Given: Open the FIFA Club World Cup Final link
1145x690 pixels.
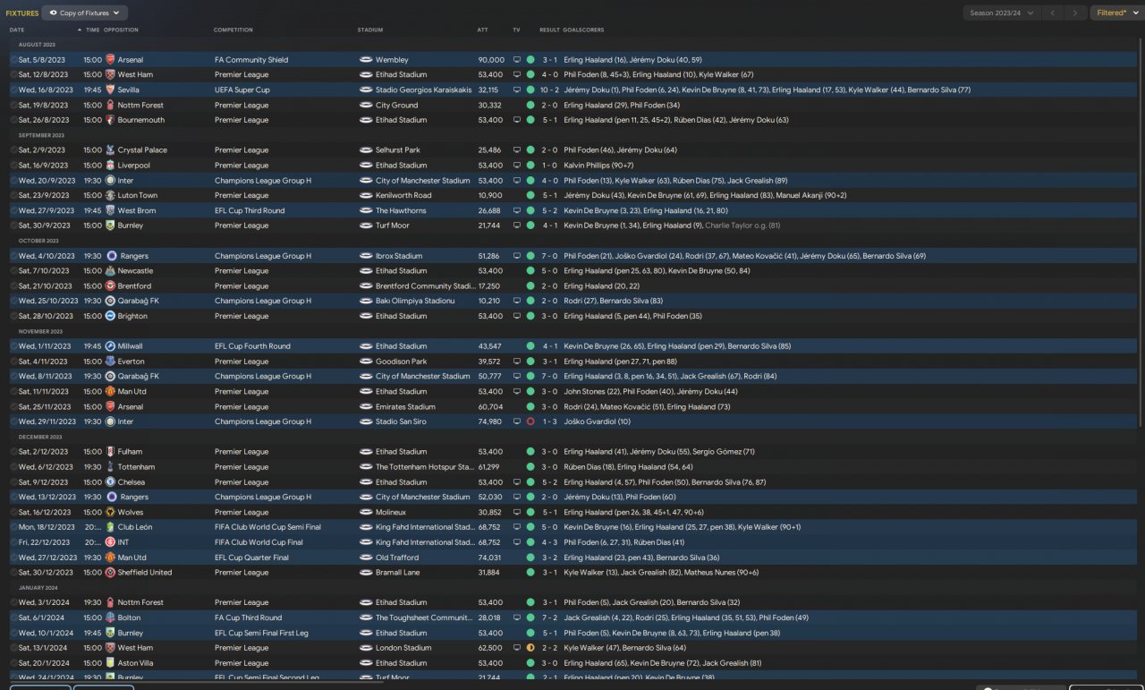Looking at the screenshot, I should coord(259,542).
